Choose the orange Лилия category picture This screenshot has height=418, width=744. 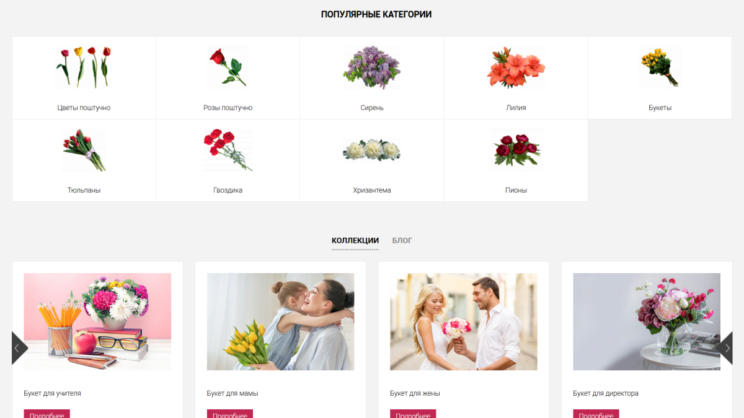516,67
